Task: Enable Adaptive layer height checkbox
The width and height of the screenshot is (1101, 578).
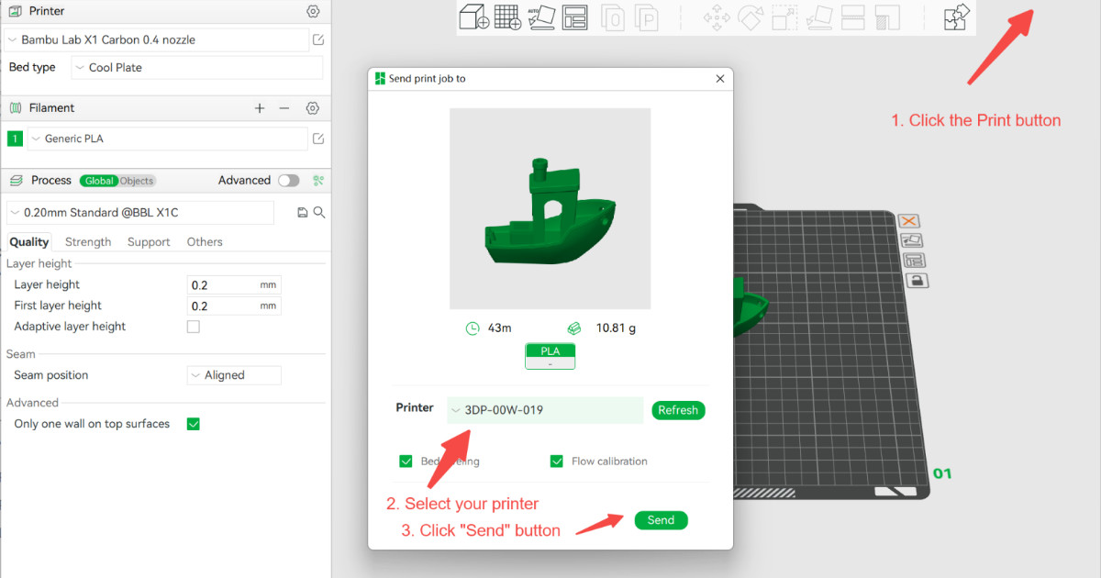Action: pos(194,327)
